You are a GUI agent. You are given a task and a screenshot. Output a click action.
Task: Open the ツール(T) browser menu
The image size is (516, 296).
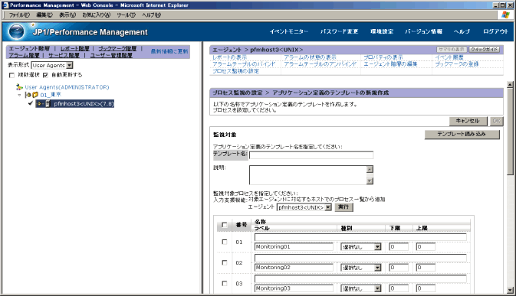(x=127, y=15)
